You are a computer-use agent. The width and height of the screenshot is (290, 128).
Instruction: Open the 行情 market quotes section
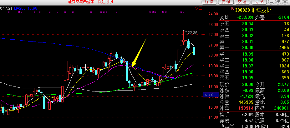pyautogui.click(x=209, y=2)
